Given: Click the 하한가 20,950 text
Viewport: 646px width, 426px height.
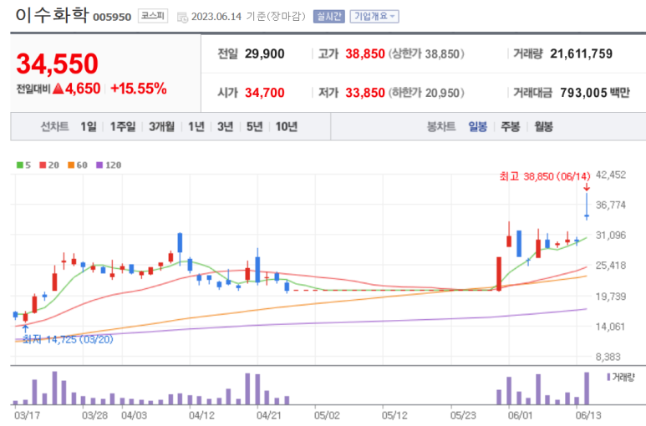Looking at the screenshot, I should coord(426,93).
